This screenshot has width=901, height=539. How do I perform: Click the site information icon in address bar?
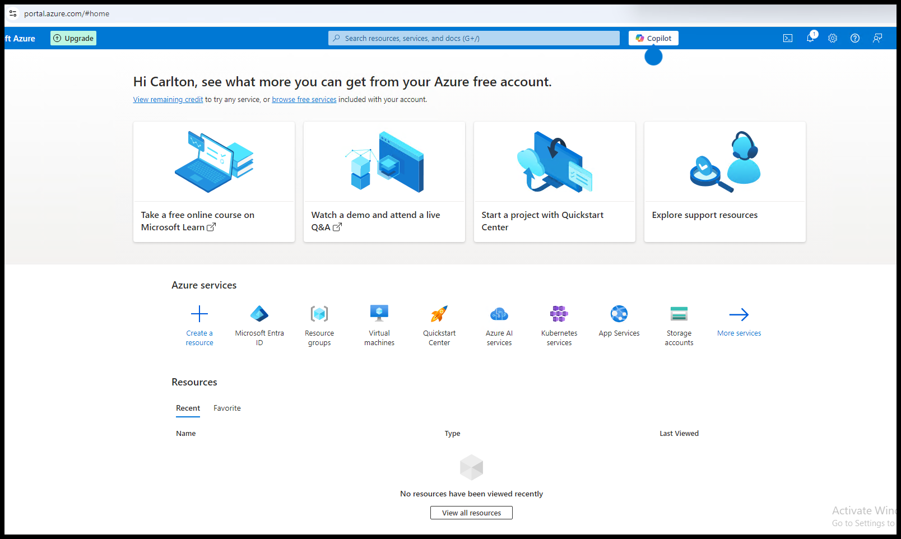tap(13, 13)
